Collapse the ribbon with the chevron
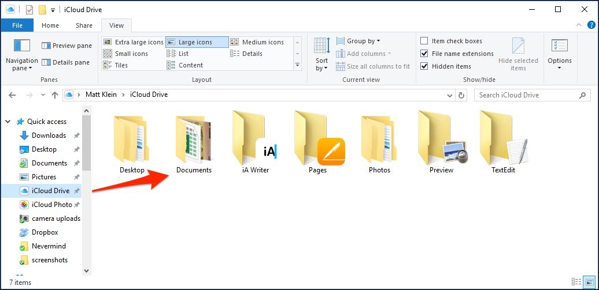The height and width of the screenshot is (290, 599). click(x=579, y=25)
